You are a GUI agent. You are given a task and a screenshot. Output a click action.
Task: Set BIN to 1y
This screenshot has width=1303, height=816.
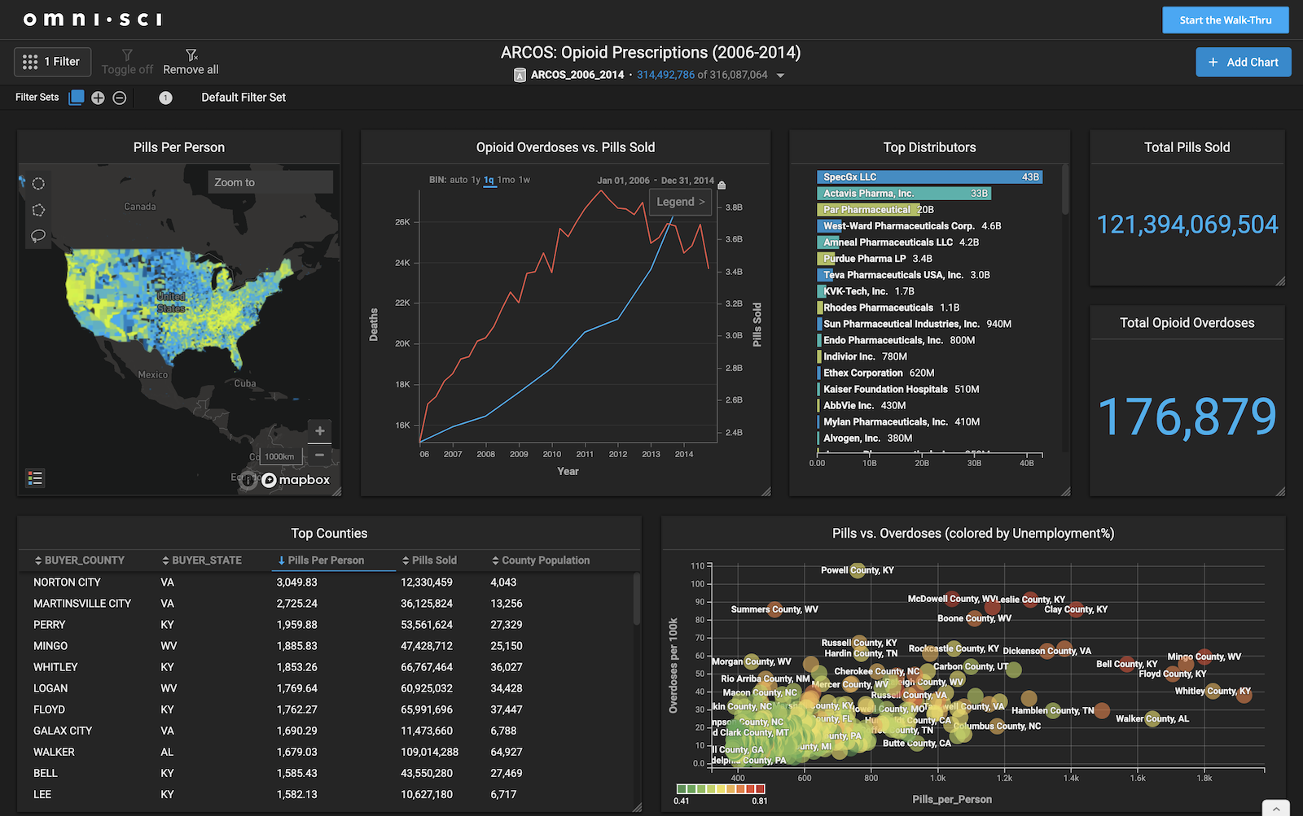coord(476,180)
